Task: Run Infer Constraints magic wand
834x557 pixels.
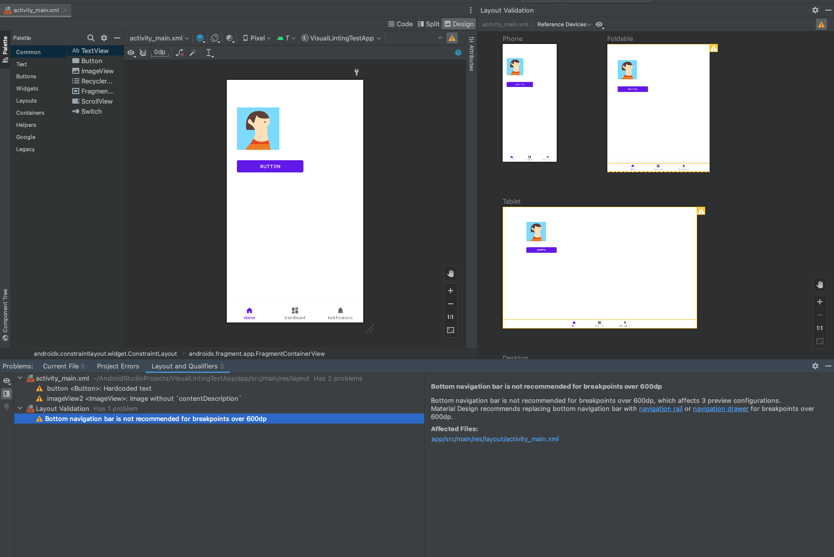Action: [192, 53]
